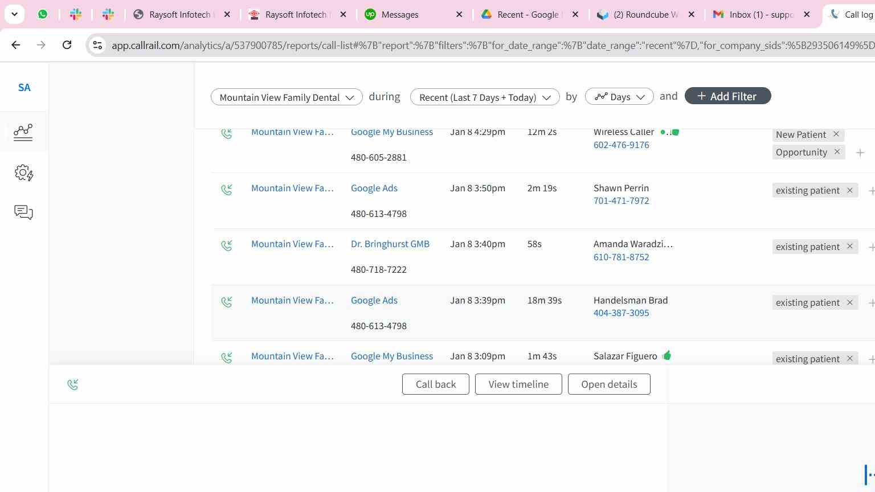This screenshot has height=492, width=875.
Task: Click phone number 602-476-9176
Action: (622, 145)
